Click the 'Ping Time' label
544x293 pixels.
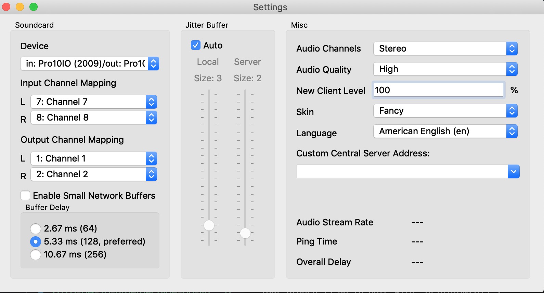(x=317, y=241)
